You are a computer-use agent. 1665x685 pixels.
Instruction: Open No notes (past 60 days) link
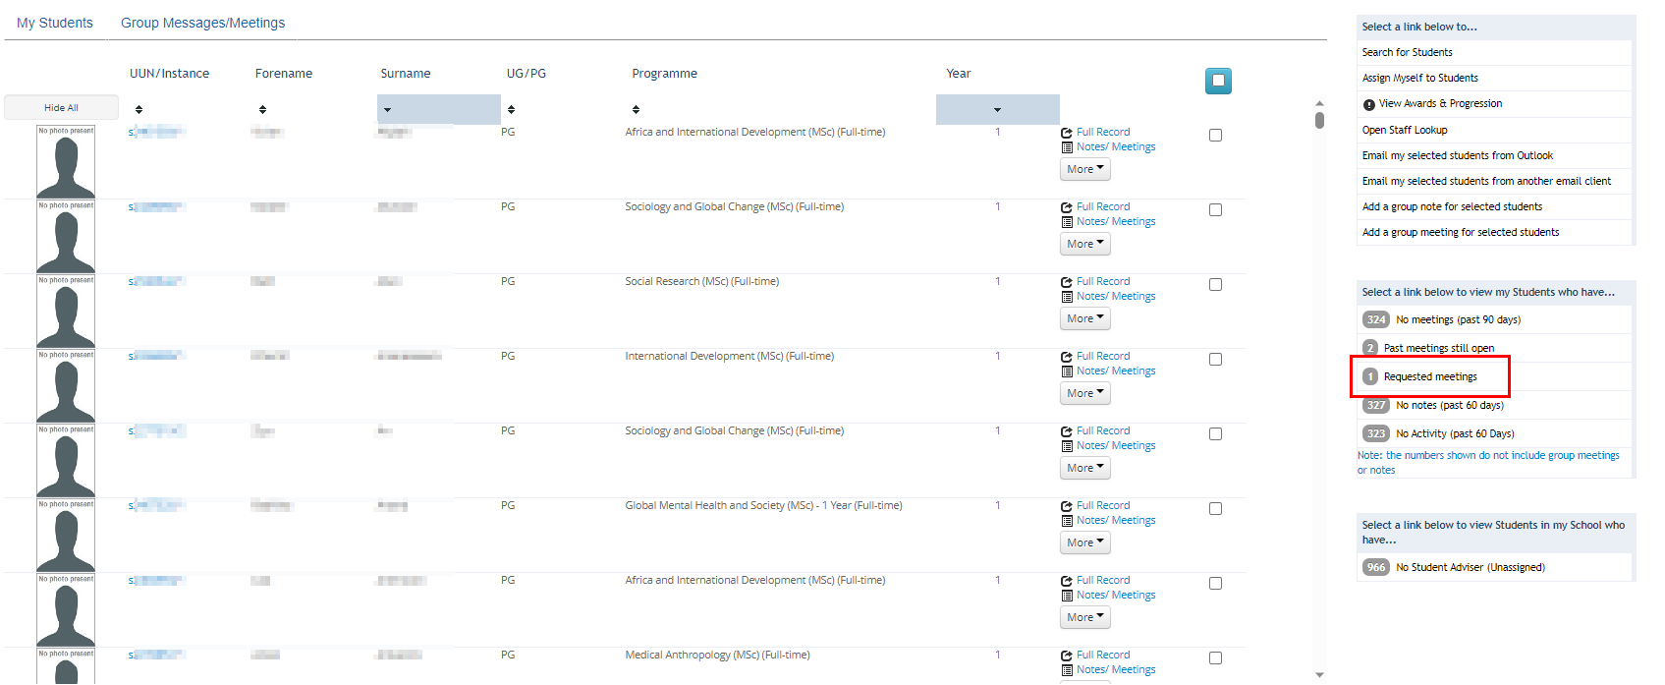[x=1449, y=405]
